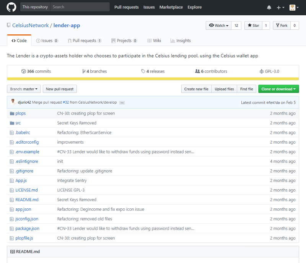The height and width of the screenshot is (263, 306).
Task: Select the Code tab
Action: (19, 41)
